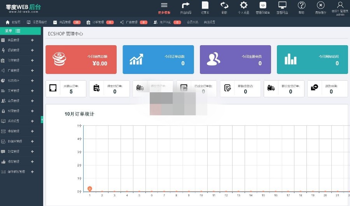Expand 文章管理 plus sign in sidebar

pos(32,91)
